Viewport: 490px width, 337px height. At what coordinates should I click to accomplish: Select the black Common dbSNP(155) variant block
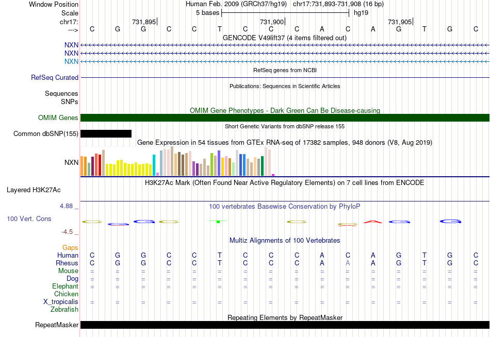pyautogui.click(x=106, y=134)
